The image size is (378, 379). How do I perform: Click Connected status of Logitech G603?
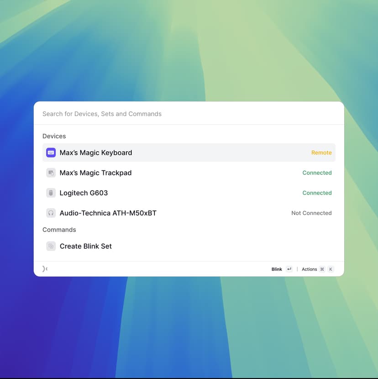pyautogui.click(x=317, y=193)
